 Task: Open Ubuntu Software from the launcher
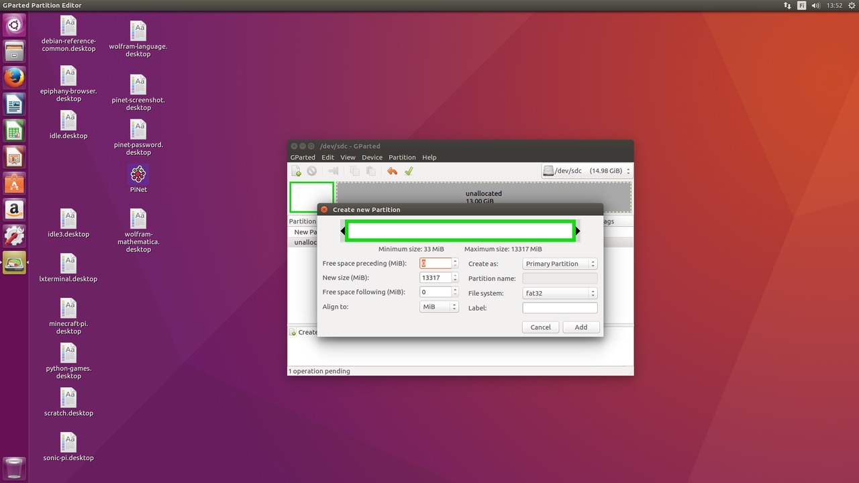pyautogui.click(x=14, y=183)
